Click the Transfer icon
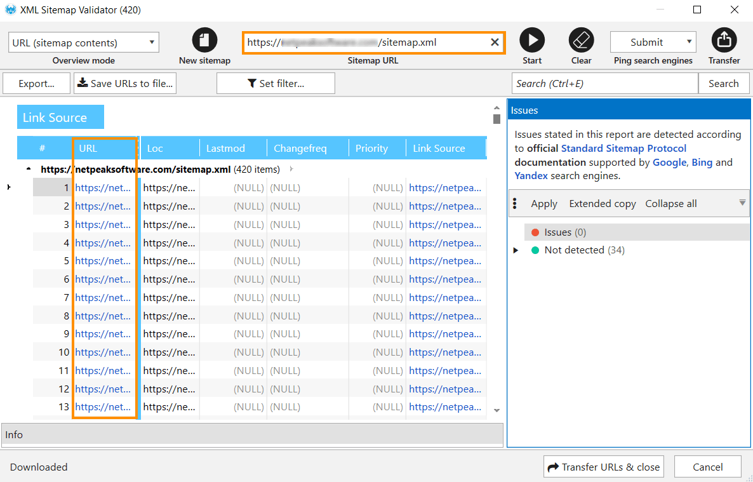The image size is (753, 482). [x=724, y=40]
